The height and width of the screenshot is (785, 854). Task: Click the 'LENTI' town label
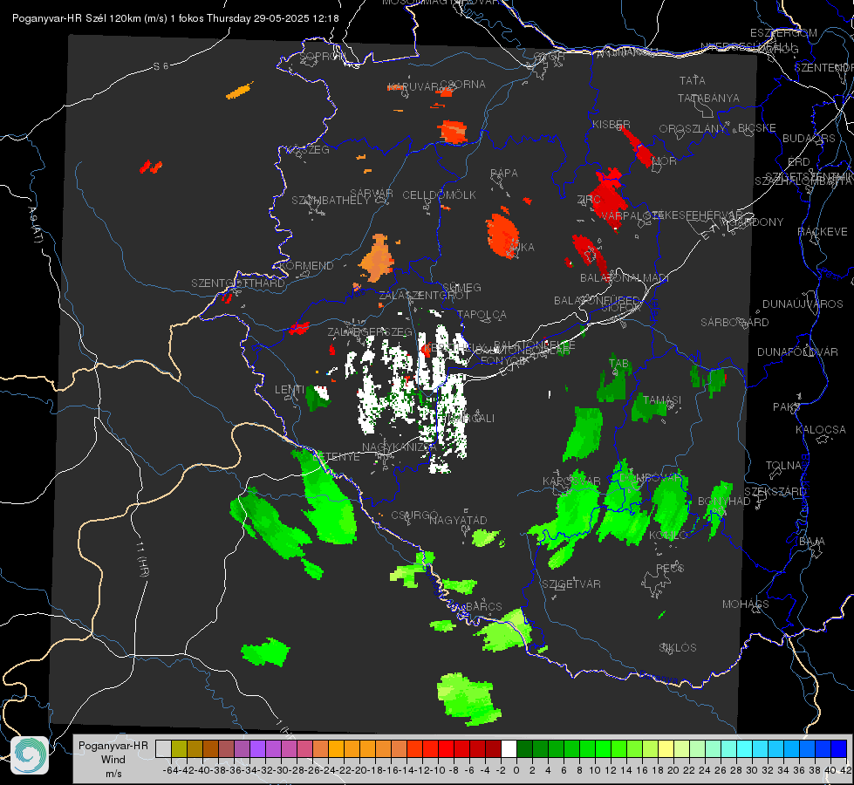(290, 389)
